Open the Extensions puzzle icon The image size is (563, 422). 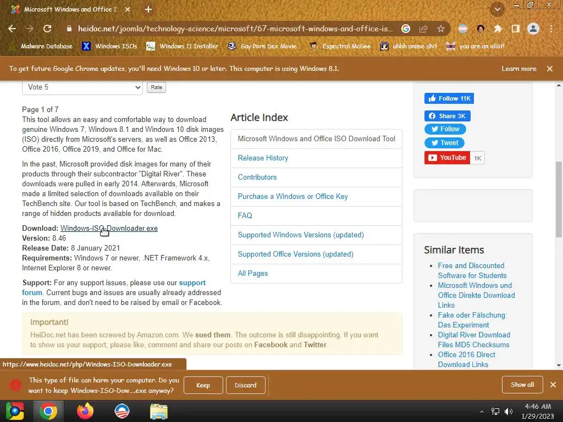[x=498, y=29]
